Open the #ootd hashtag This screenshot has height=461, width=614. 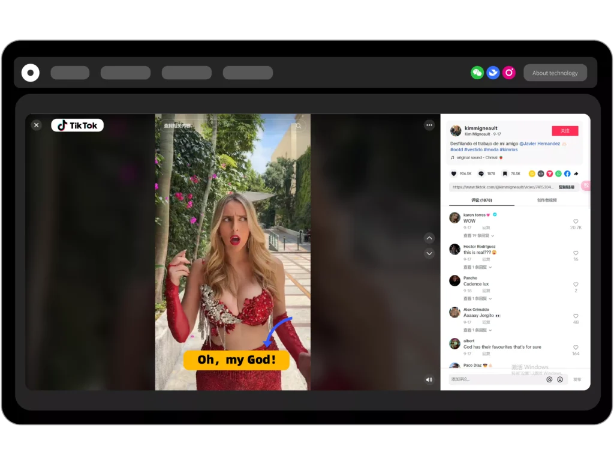(456, 149)
